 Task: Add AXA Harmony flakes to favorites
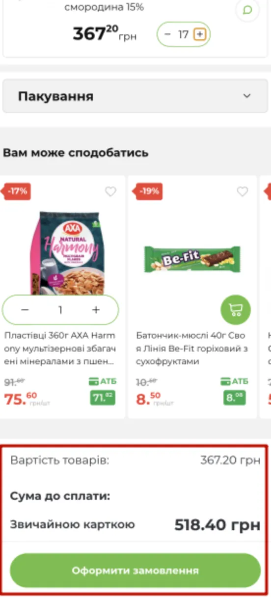[x=111, y=191]
